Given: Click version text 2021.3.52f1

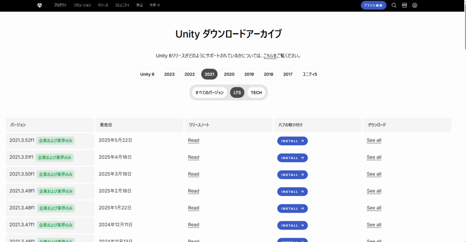Looking at the screenshot, I should tap(22, 140).
